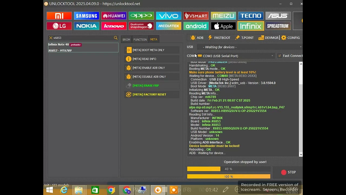Viewport: 346px width, 195px height.
Task: Open the CONFIG settings
Action: pos(291,38)
